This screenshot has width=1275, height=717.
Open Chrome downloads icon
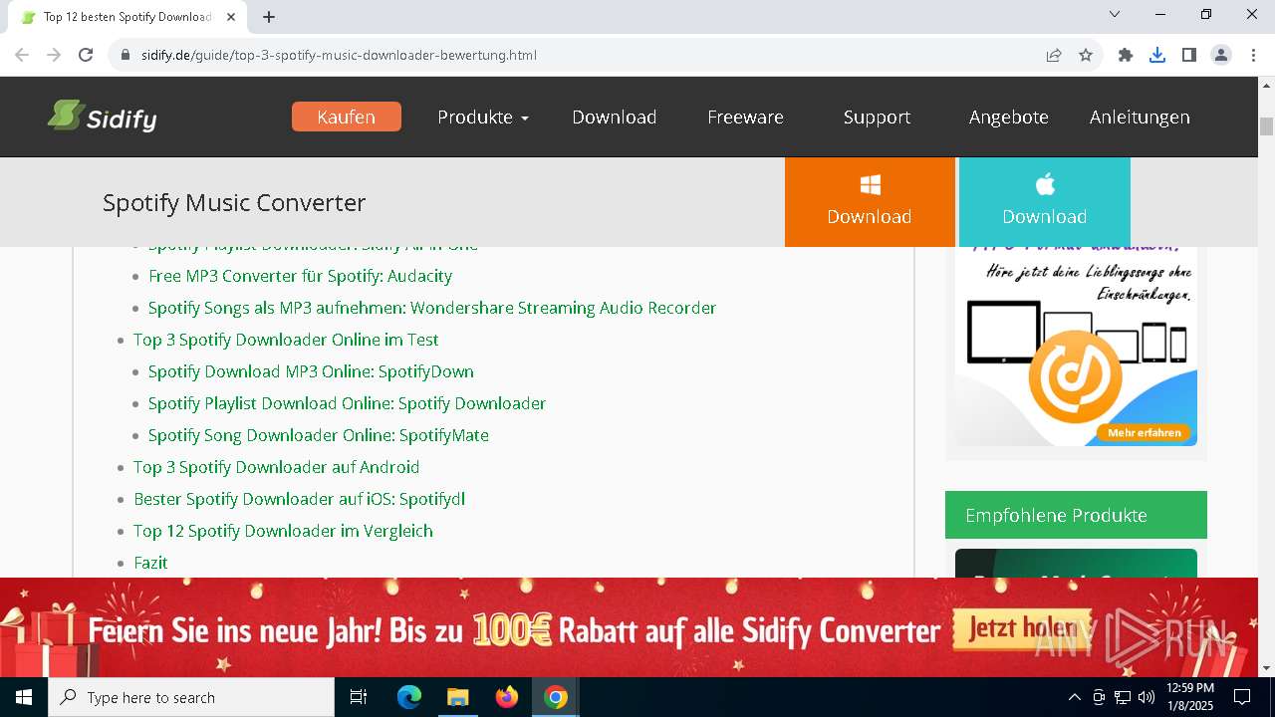[1157, 55]
